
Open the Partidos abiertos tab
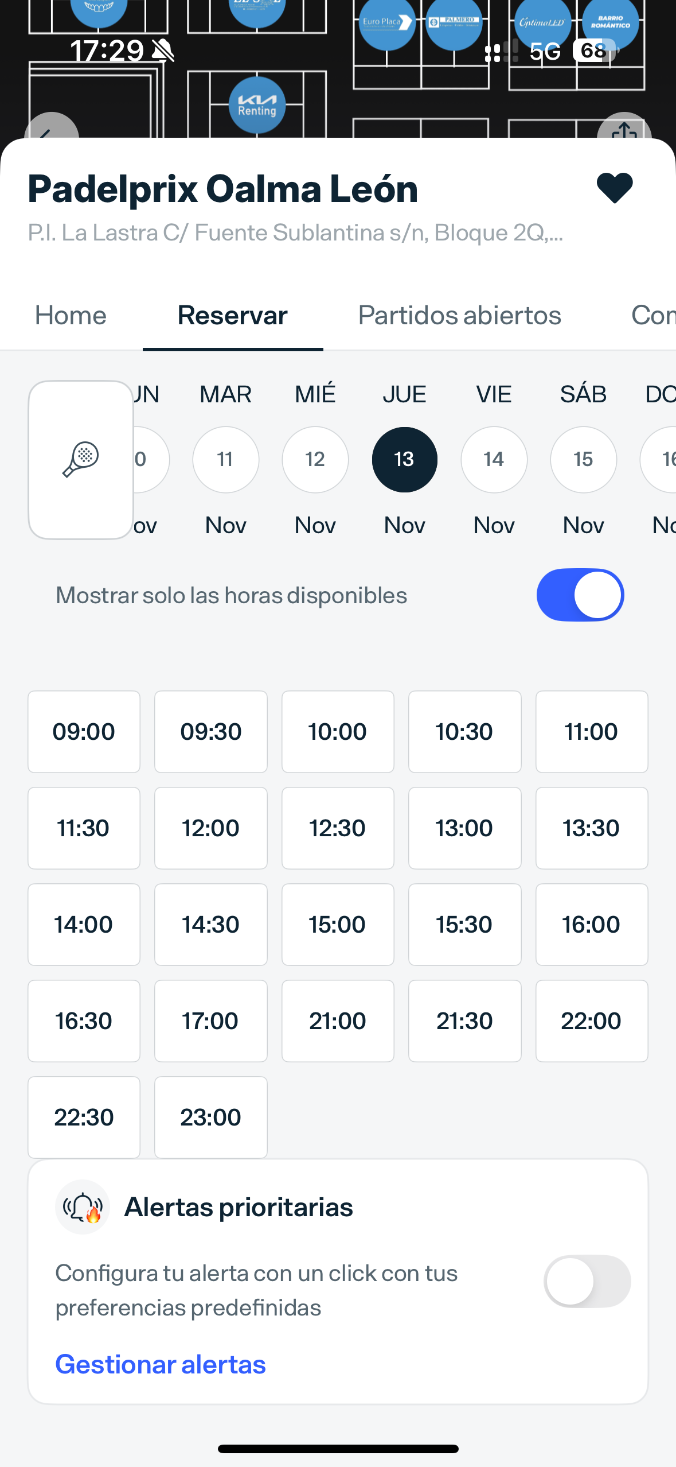click(459, 316)
